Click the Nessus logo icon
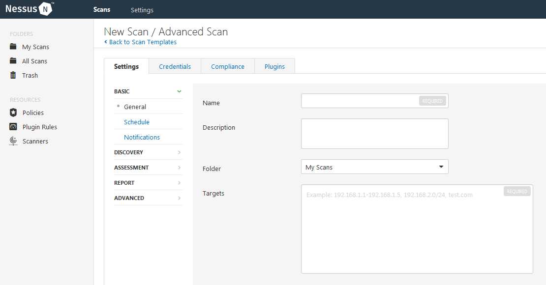546x285 pixels. [45, 9]
